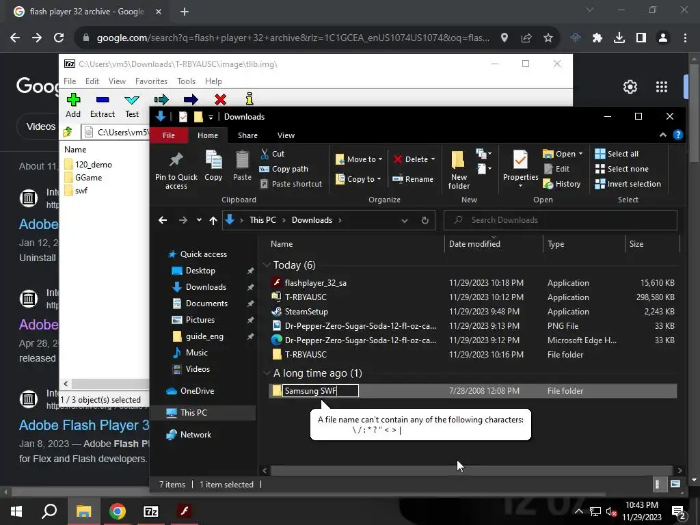Screen dimensions: 700x525
Task: Expand the Open button dropdown arrow
Action: (580, 154)
